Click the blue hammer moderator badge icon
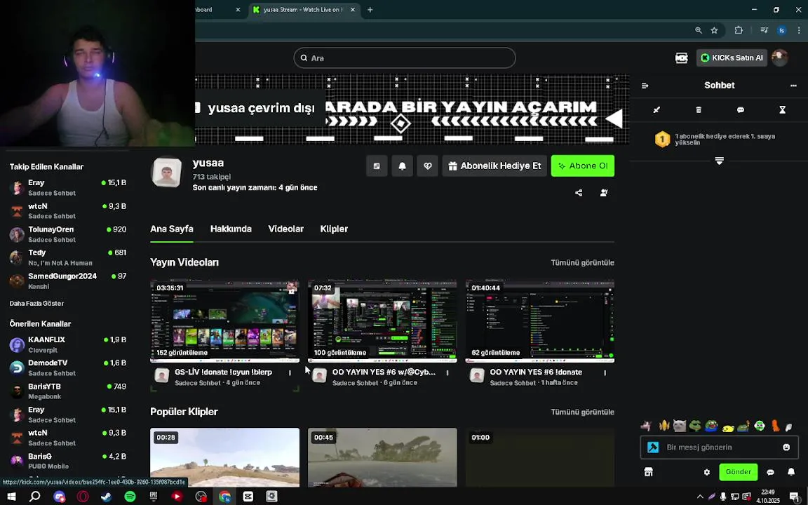 point(653,447)
